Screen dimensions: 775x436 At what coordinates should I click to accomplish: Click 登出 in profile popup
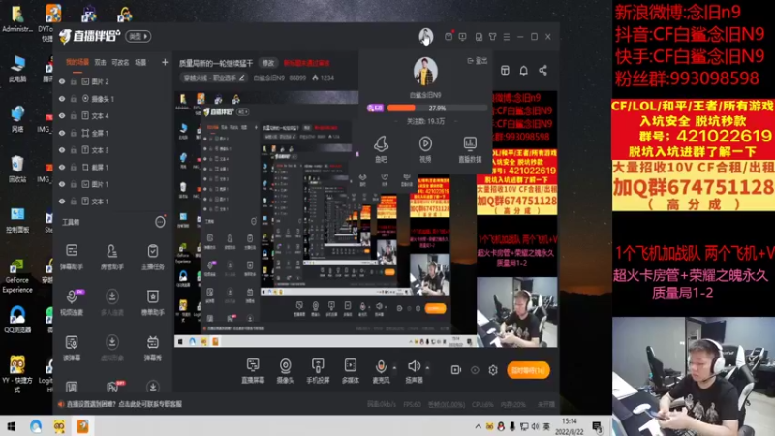click(x=478, y=61)
